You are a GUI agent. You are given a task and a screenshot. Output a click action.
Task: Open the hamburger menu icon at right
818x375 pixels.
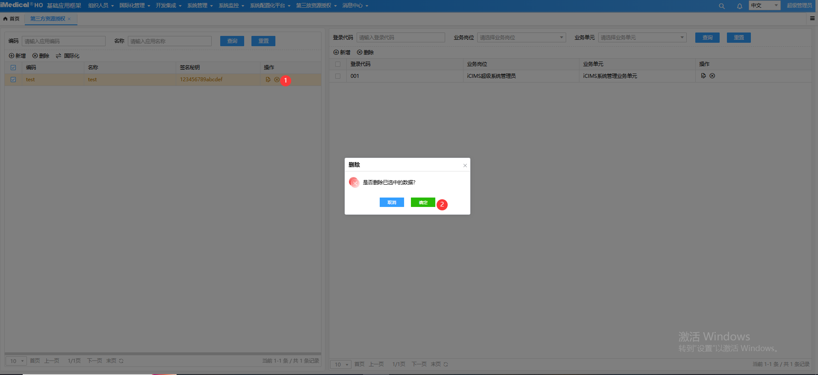pyautogui.click(x=812, y=18)
